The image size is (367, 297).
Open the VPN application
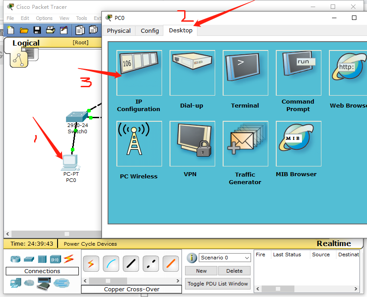[192, 143]
